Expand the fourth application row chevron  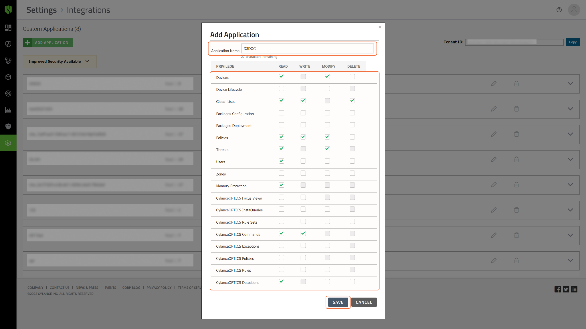[x=570, y=159]
